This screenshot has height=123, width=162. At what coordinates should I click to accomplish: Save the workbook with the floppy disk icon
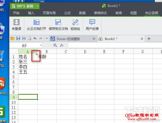(18, 38)
